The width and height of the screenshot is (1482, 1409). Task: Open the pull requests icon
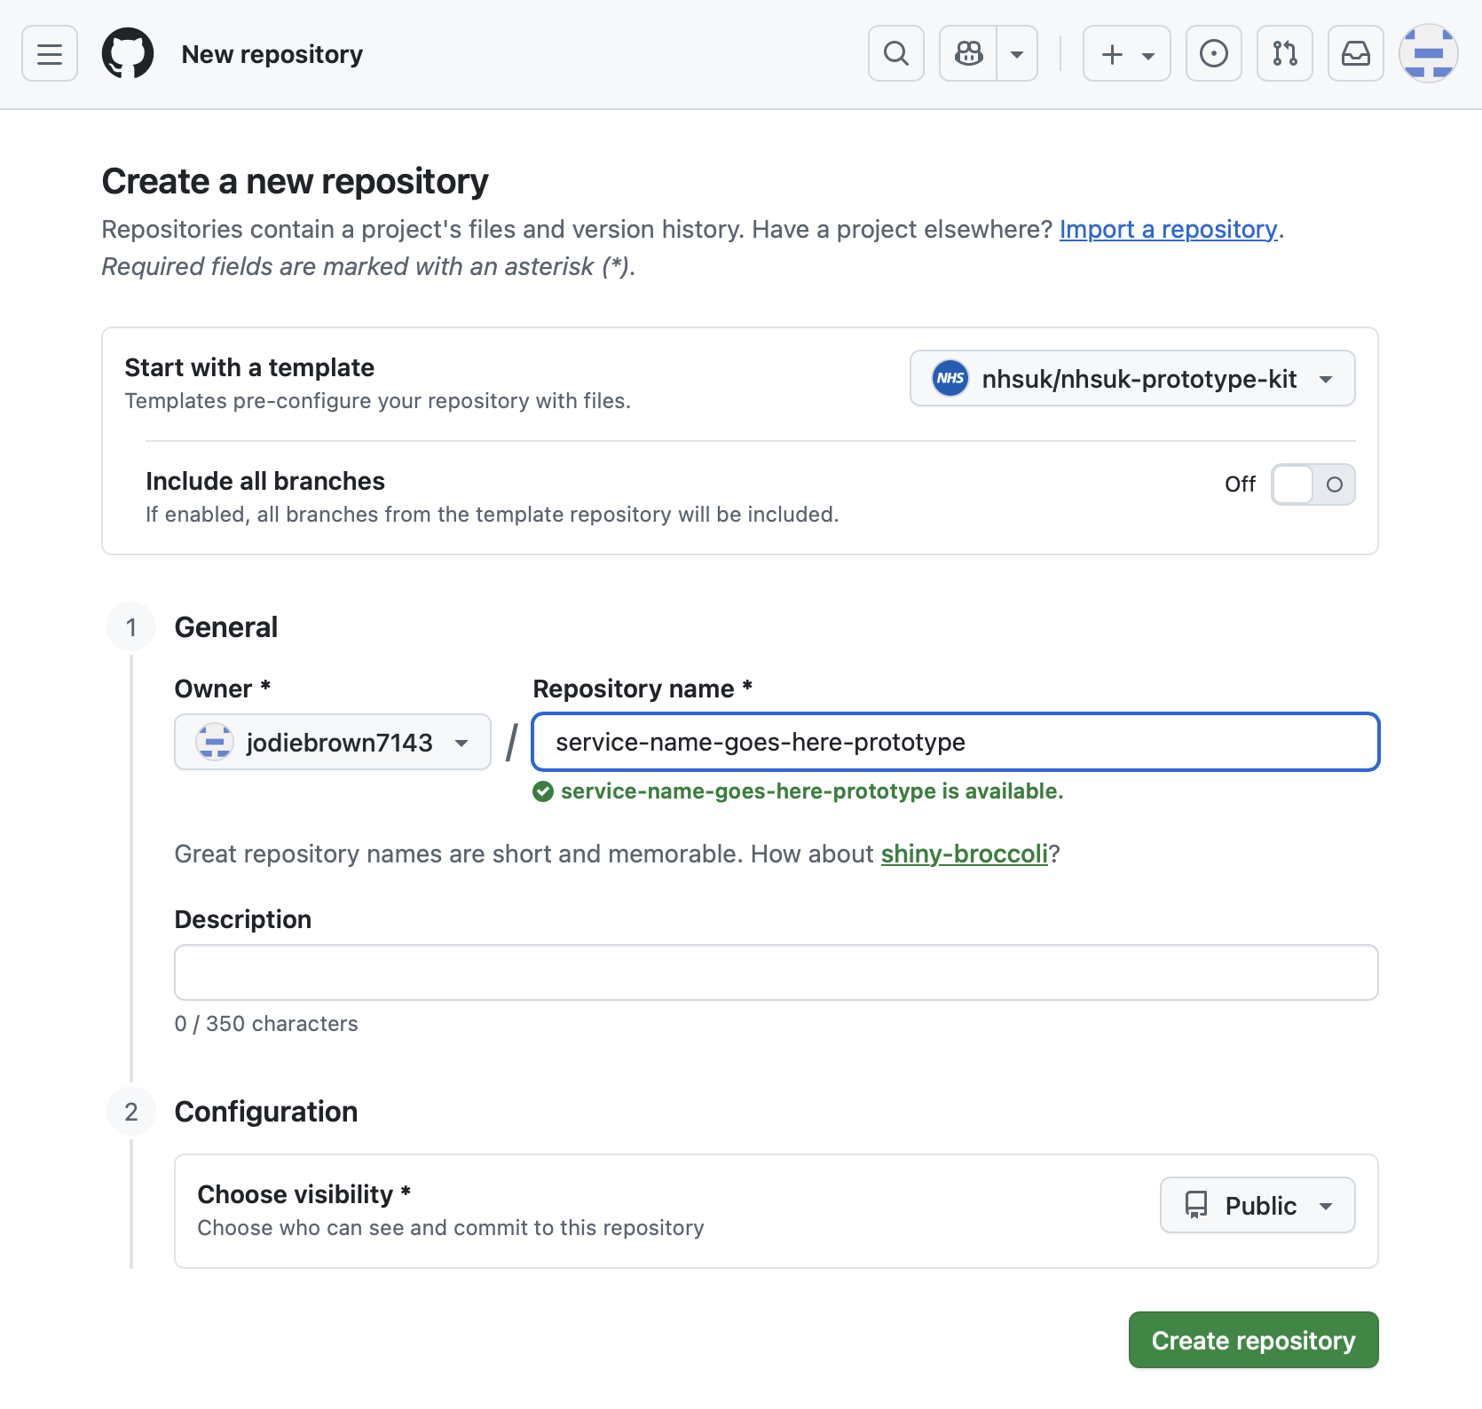click(x=1284, y=54)
